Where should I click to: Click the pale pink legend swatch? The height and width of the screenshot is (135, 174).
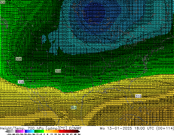tap(24, 131)
